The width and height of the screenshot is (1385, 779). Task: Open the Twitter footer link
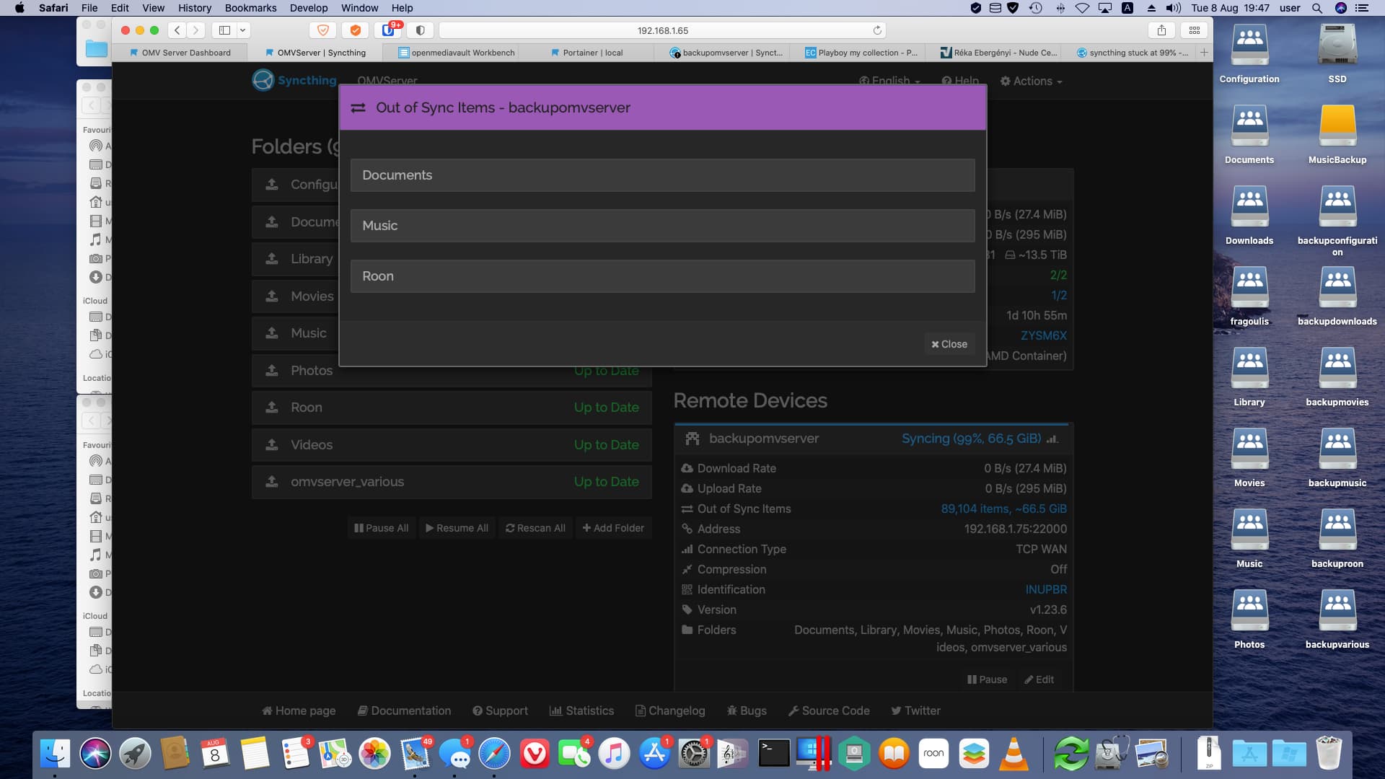[915, 710]
